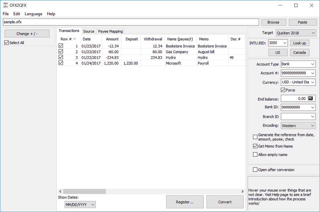Click the 234.83 withdrawal cell
320x212 pixels.
pos(153,58)
